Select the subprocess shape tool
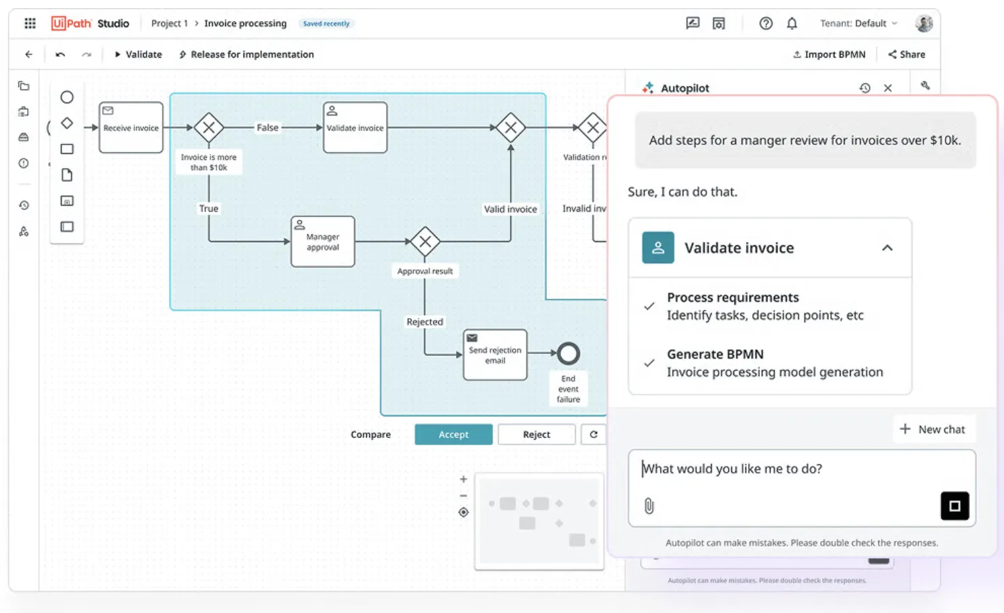The image size is (1004, 613). (x=66, y=201)
